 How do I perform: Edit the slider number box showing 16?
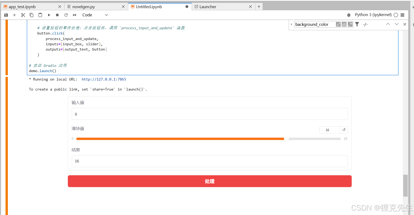click(x=330, y=130)
